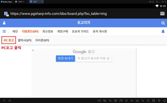Click the shake icon in bottom toolbar
This screenshot has width=167, height=103.
137,100
